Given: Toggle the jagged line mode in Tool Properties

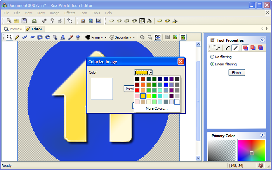Looking at the screenshot, I should pos(228,48).
